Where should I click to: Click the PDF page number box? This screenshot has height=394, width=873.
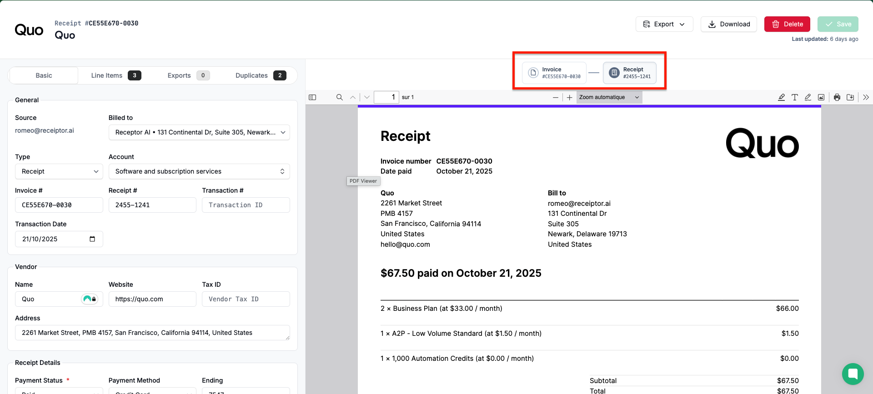[386, 97]
